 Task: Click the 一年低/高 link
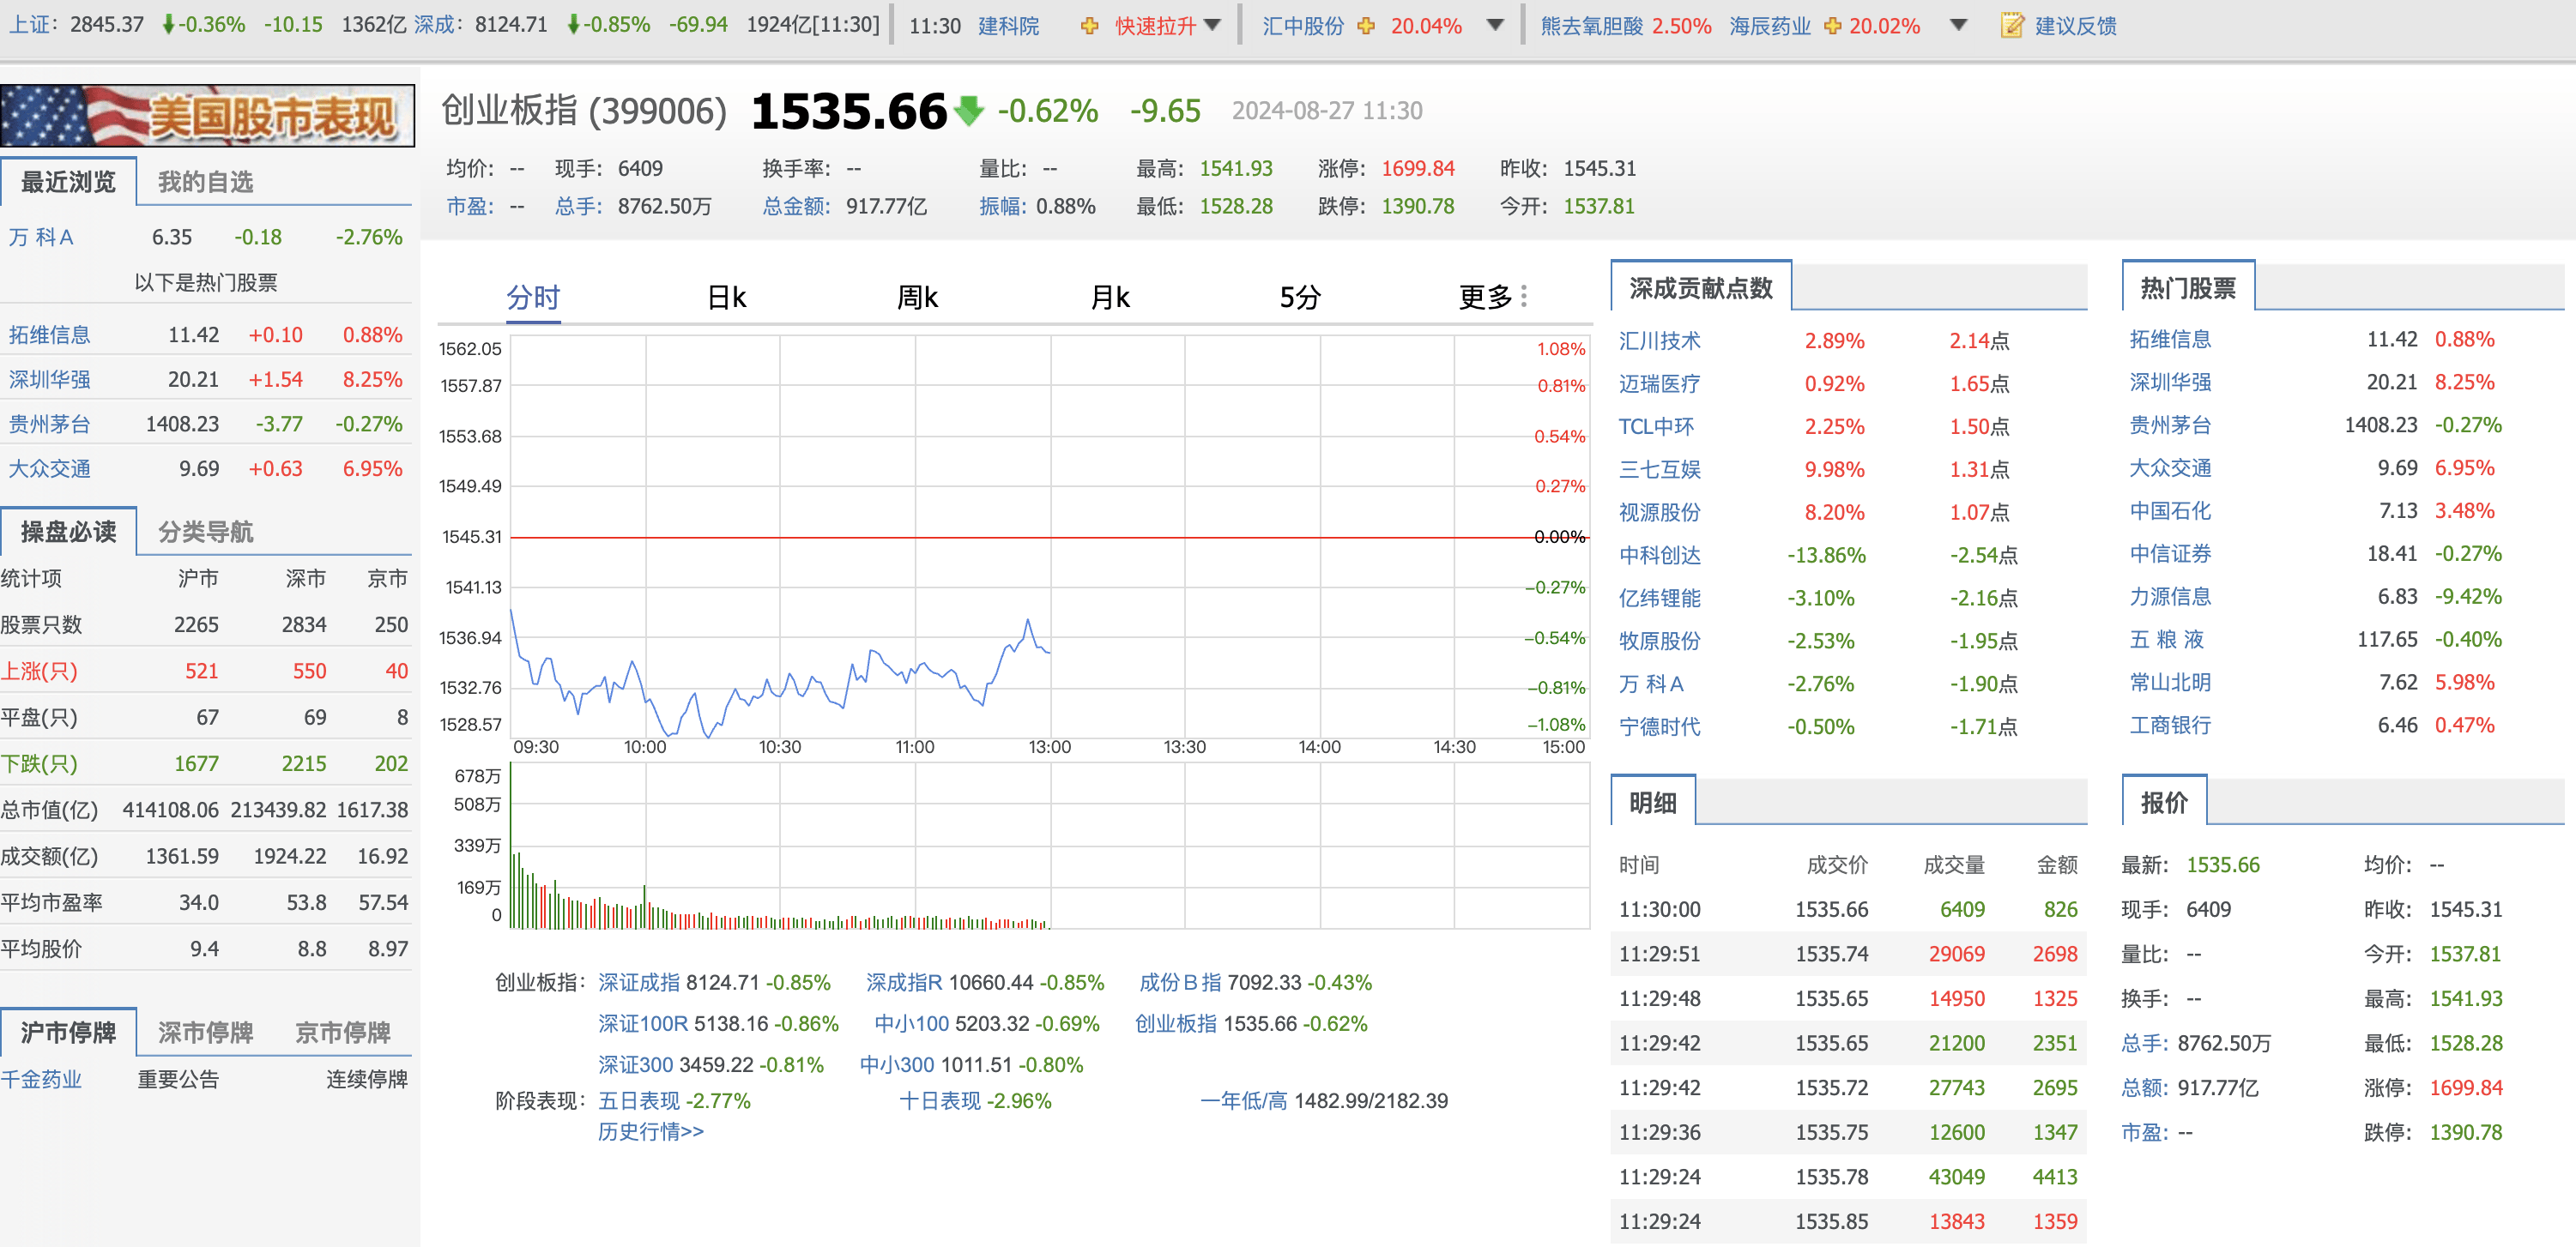click(1243, 1101)
